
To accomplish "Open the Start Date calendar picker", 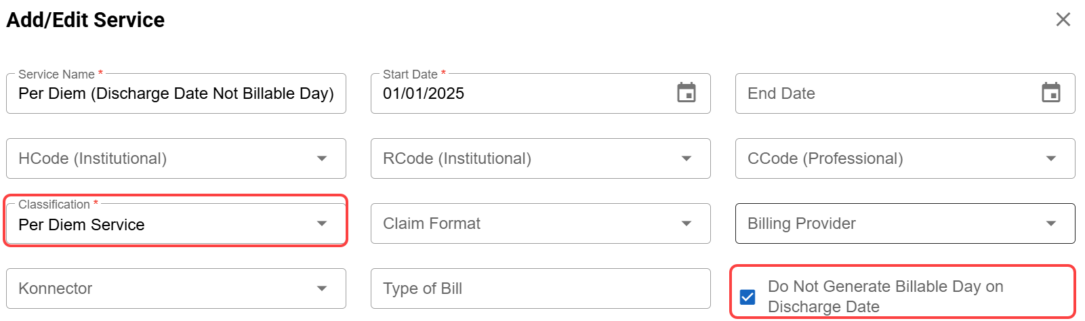I will pos(687,93).
